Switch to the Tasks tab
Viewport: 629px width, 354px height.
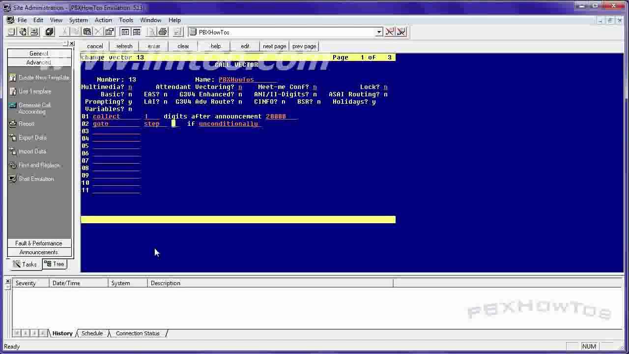tap(25, 265)
